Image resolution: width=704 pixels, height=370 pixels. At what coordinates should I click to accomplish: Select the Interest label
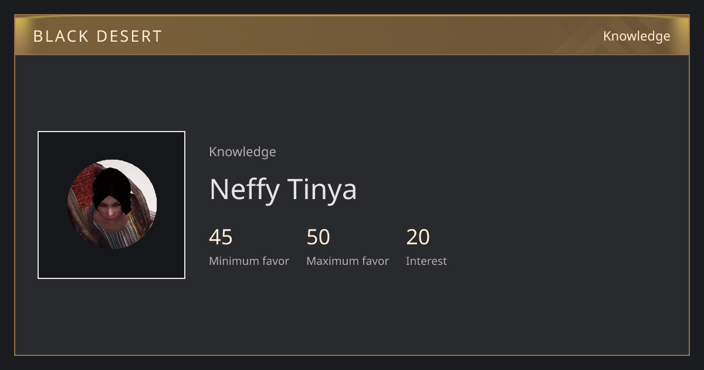tap(427, 261)
